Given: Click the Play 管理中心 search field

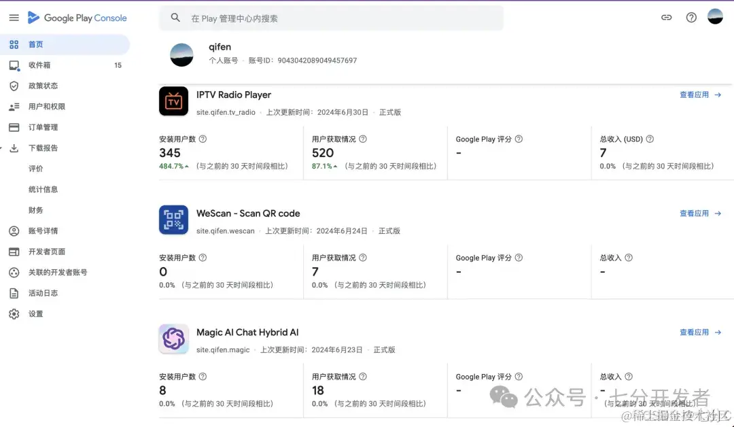Looking at the screenshot, I should (x=332, y=18).
